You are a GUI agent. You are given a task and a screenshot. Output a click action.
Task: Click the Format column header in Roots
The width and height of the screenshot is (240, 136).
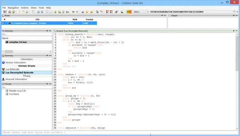(90, 19)
